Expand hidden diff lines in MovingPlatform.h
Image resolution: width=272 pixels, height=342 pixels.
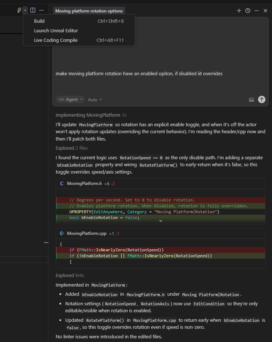click(161, 221)
